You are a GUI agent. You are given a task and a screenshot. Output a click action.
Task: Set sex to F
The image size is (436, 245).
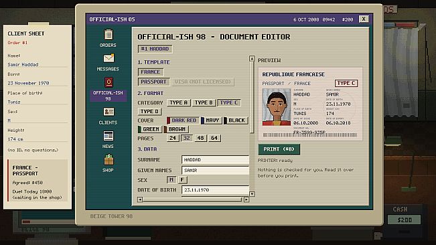pos(182,179)
